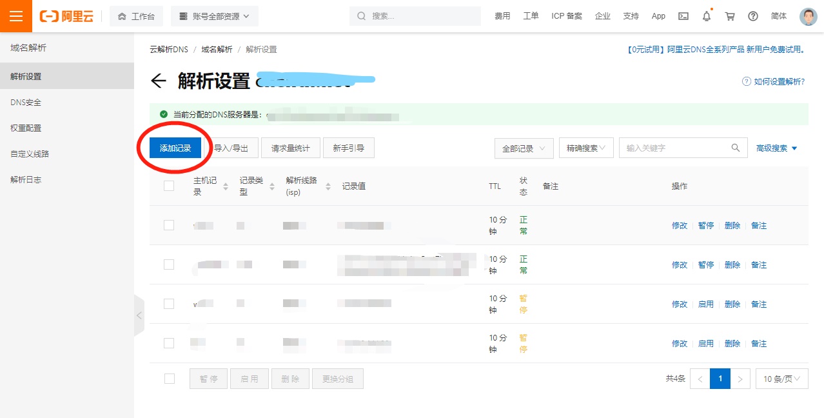Click 暂停 on the first record row
This screenshot has width=824, height=418.
pos(705,224)
